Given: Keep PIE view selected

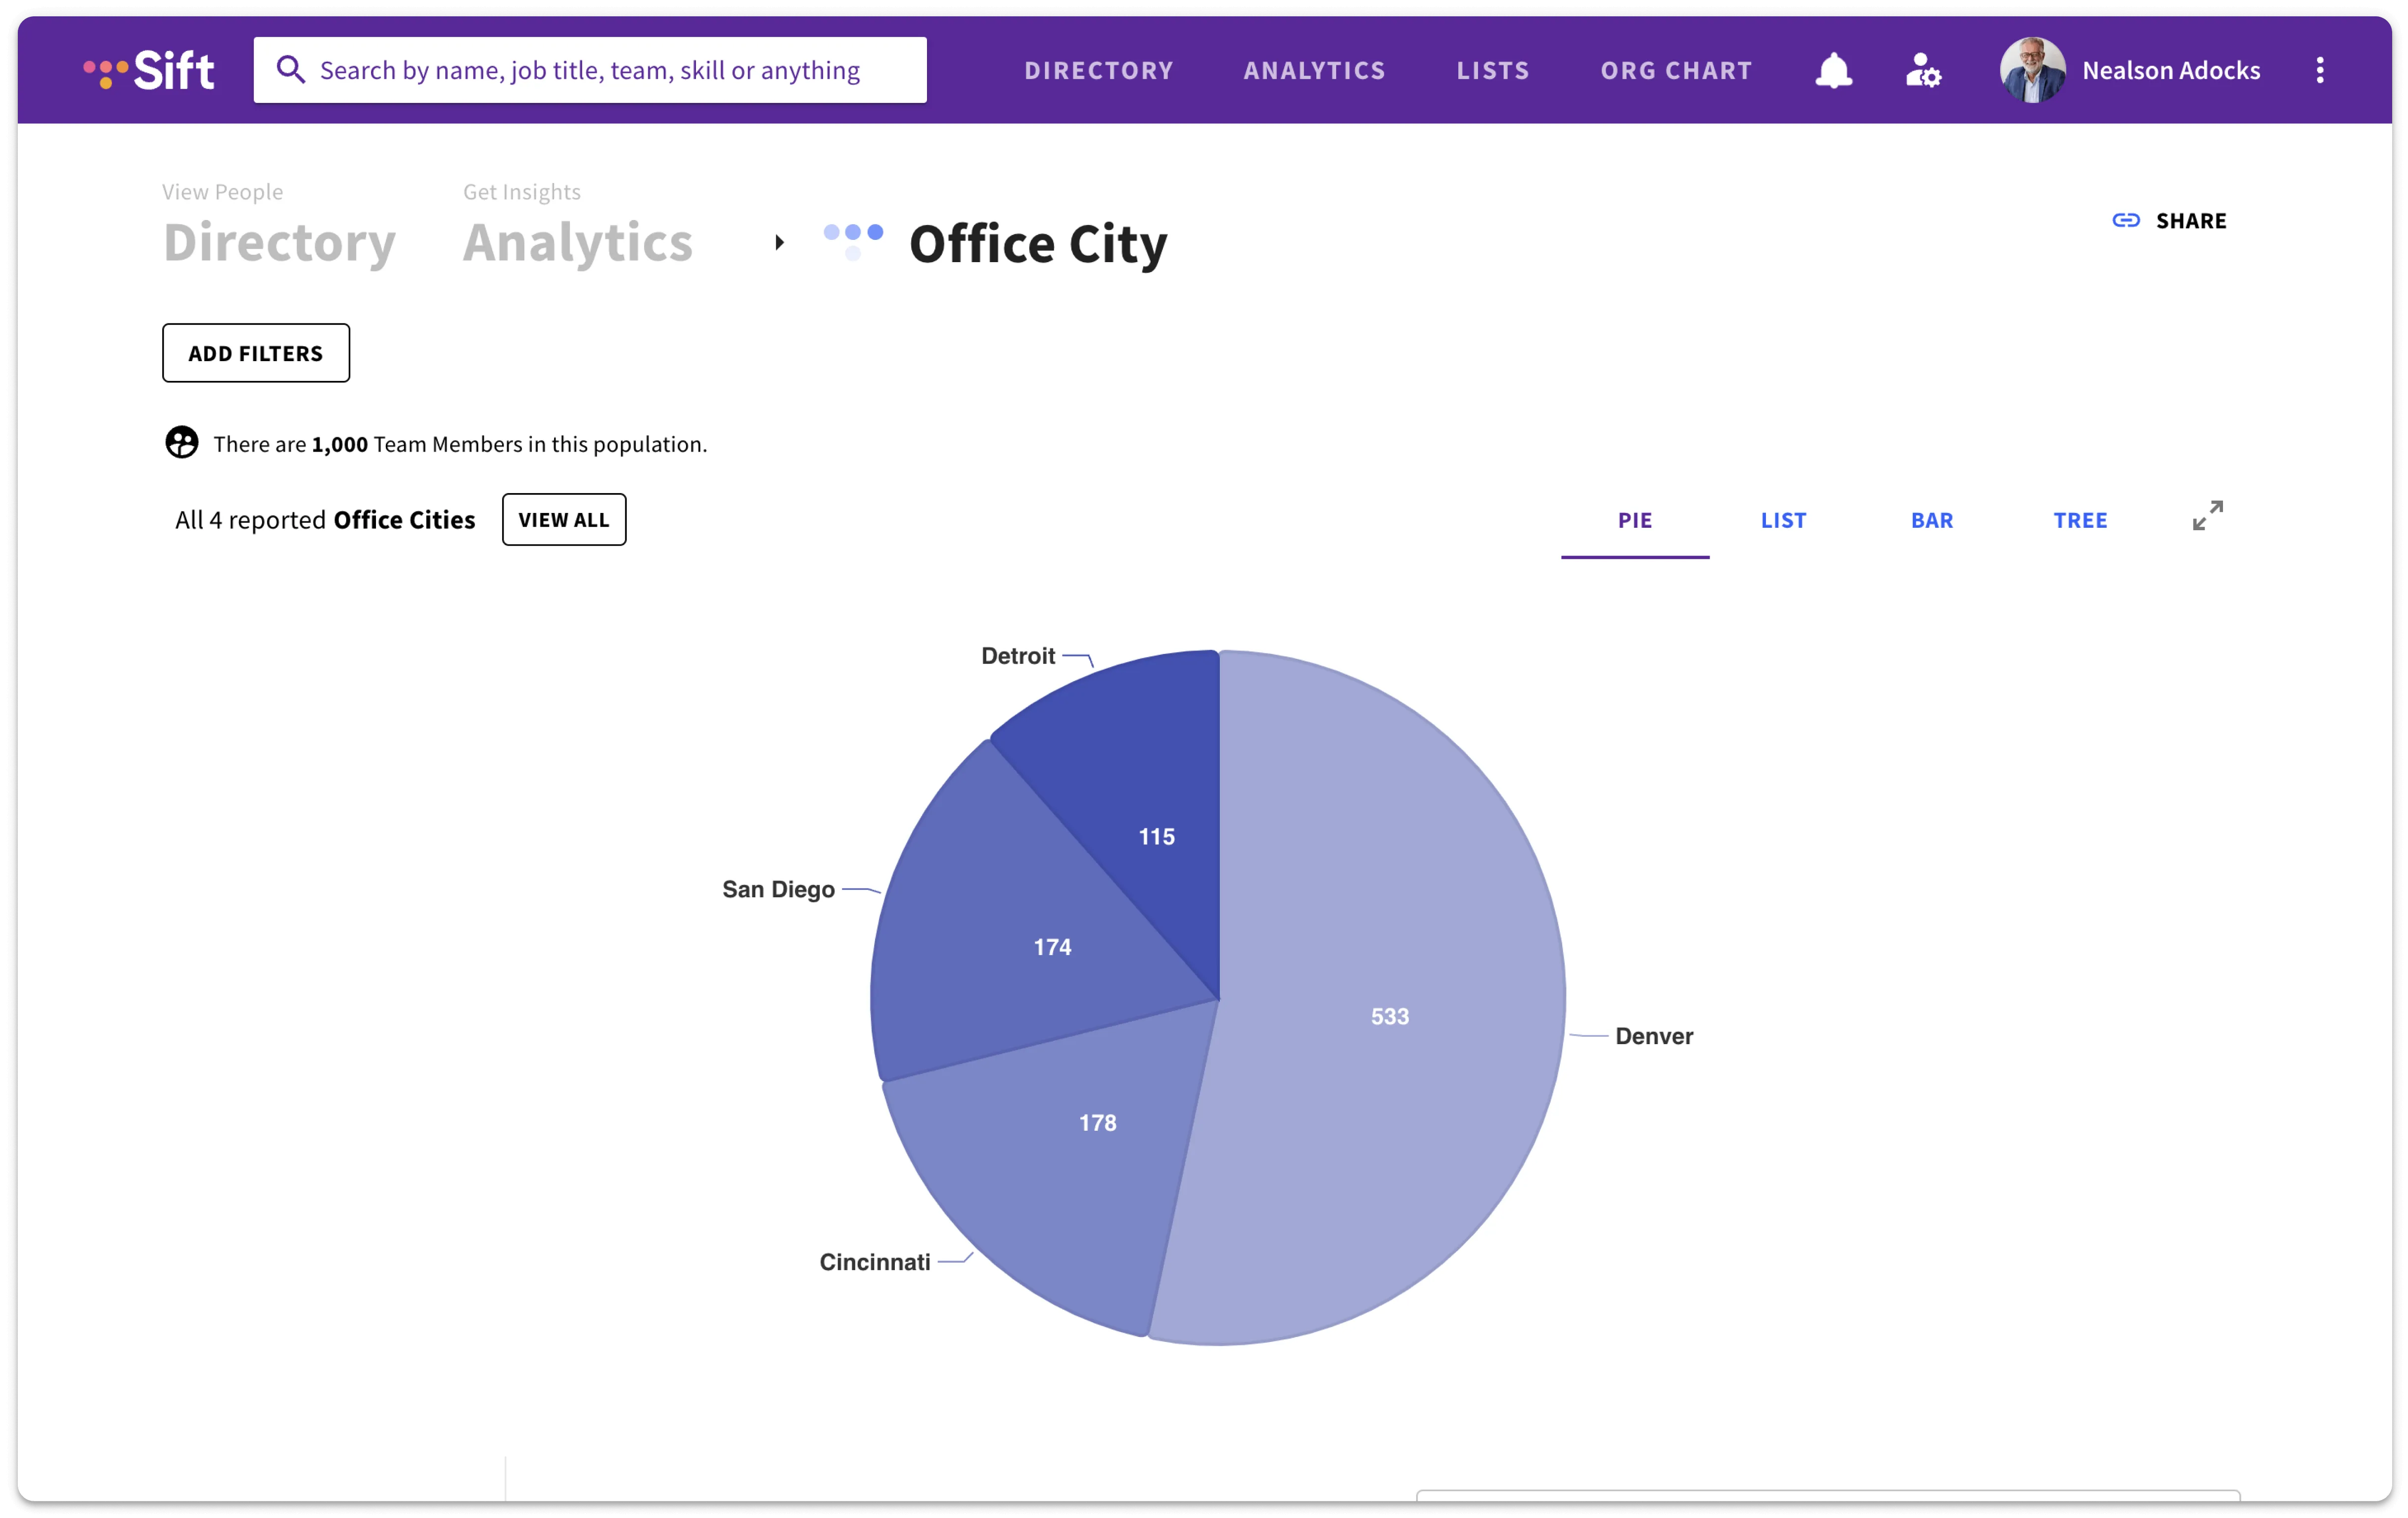Looking at the screenshot, I should [x=1634, y=520].
